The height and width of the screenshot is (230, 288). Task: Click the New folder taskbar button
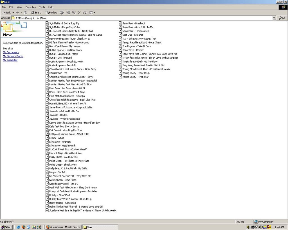coord(100,227)
